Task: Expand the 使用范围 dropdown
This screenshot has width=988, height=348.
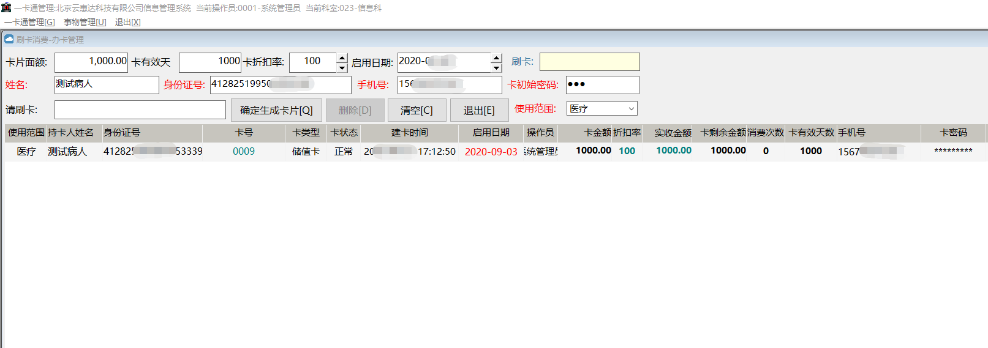Action: click(x=631, y=109)
